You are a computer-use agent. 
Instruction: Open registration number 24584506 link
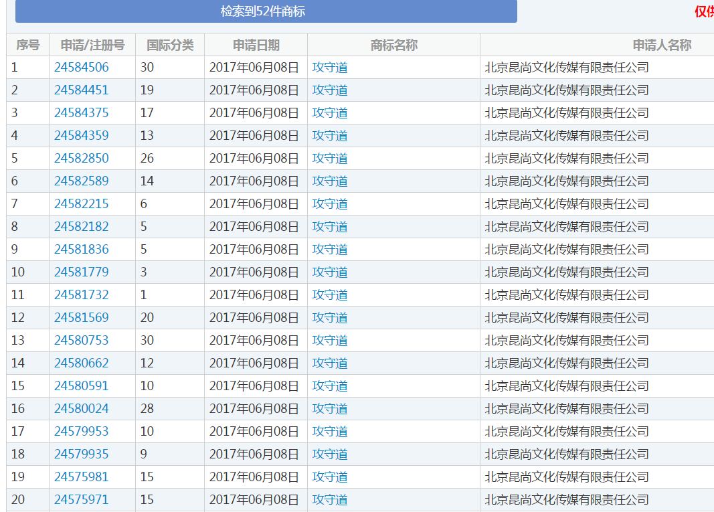click(81, 68)
